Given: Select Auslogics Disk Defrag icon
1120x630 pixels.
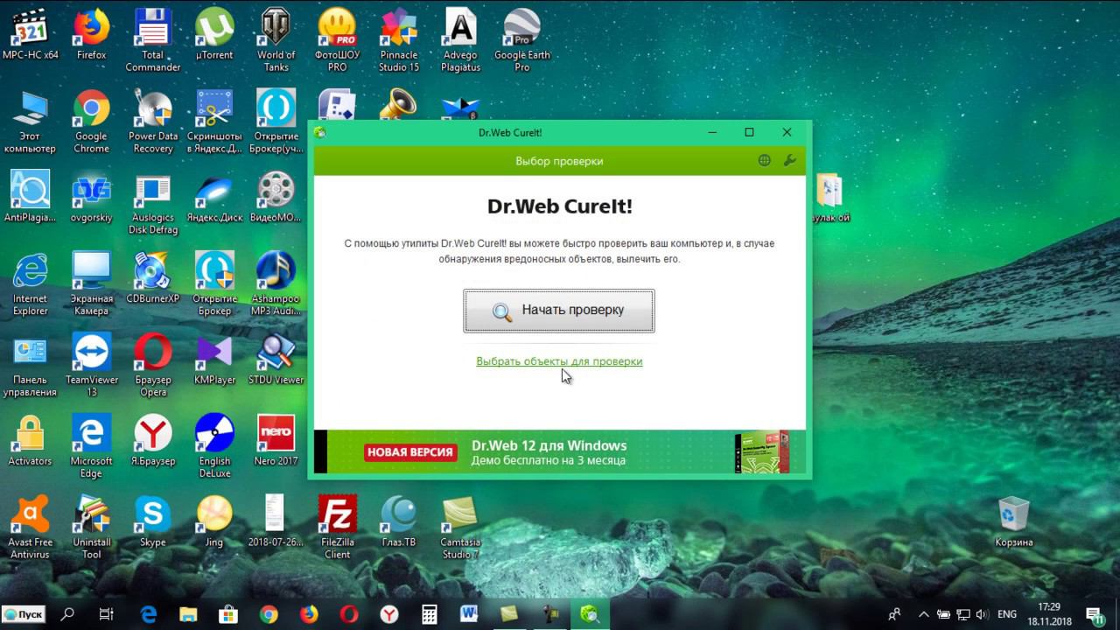Looking at the screenshot, I should point(153,204).
